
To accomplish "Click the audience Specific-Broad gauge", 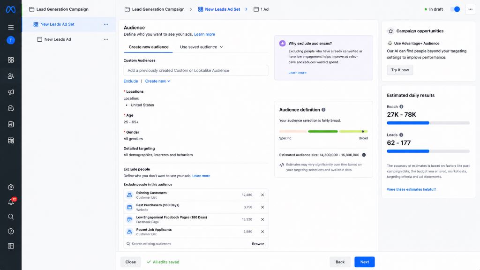I will pos(323,131).
